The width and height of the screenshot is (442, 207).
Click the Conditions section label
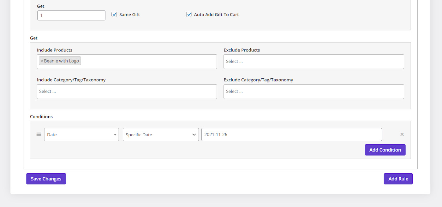click(41, 116)
